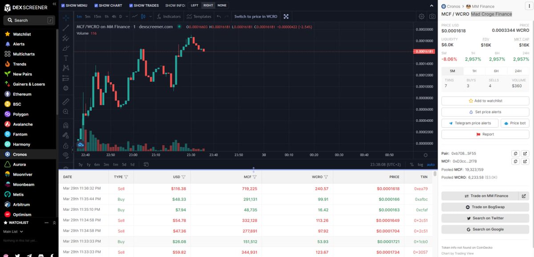This screenshot has width=534, height=257.
Task: Set show info position to Left
Action: click(194, 5)
